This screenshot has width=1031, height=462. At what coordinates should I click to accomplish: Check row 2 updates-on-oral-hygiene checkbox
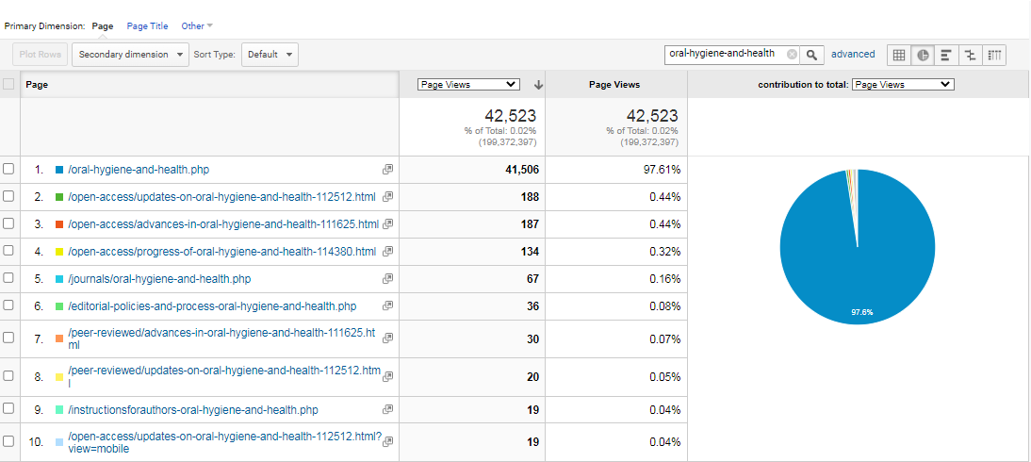pos(8,196)
